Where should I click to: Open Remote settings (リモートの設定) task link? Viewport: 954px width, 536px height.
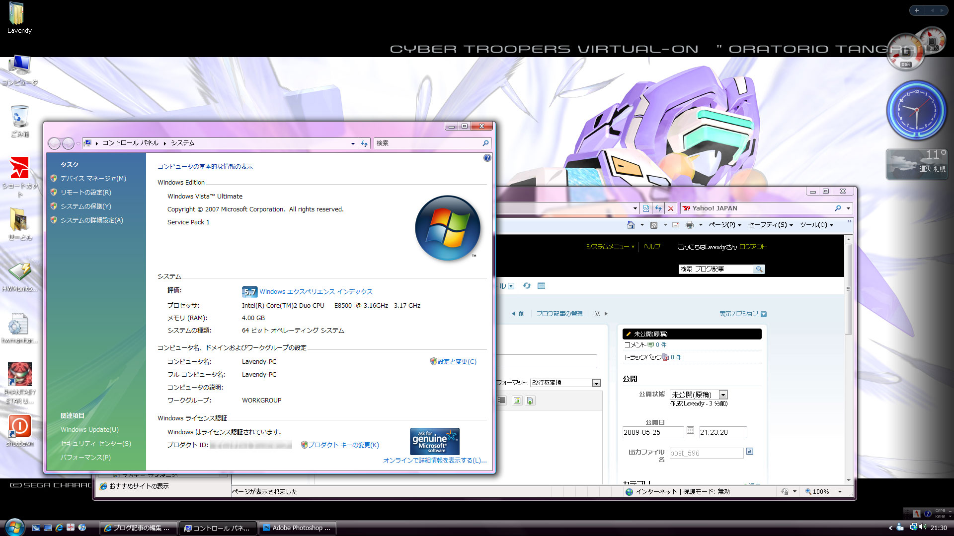click(x=85, y=193)
